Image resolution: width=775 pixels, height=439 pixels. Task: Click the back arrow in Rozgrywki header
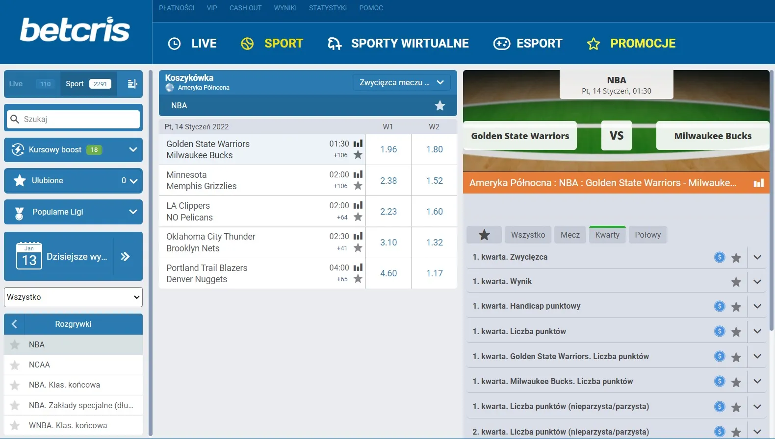tap(14, 324)
